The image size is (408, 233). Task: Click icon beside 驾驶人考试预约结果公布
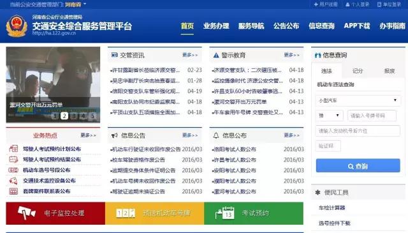(13, 159)
